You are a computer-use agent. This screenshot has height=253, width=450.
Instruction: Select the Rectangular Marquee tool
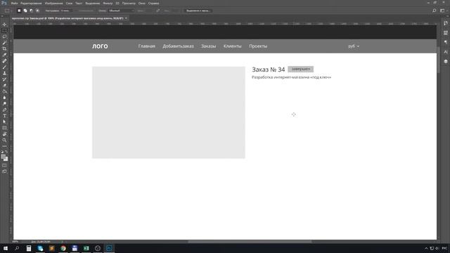[x=4, y=30]
